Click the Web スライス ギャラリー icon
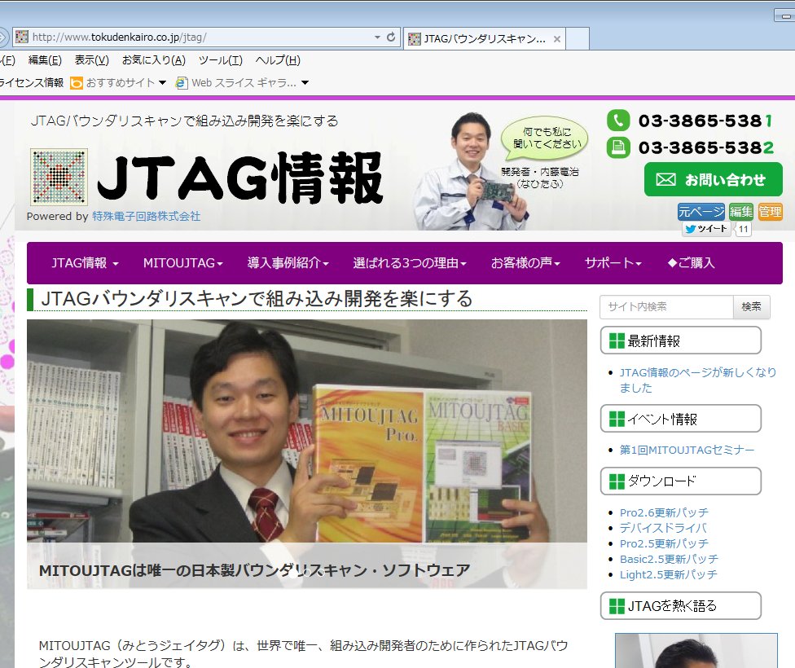The height and width of the screenshot is (668, 795). (182, 82)
